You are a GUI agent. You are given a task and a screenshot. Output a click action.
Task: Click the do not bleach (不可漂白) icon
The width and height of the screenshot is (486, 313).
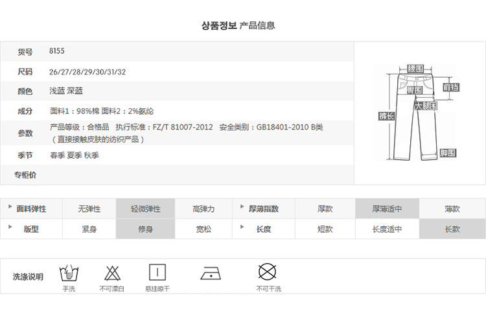point(111,272)
